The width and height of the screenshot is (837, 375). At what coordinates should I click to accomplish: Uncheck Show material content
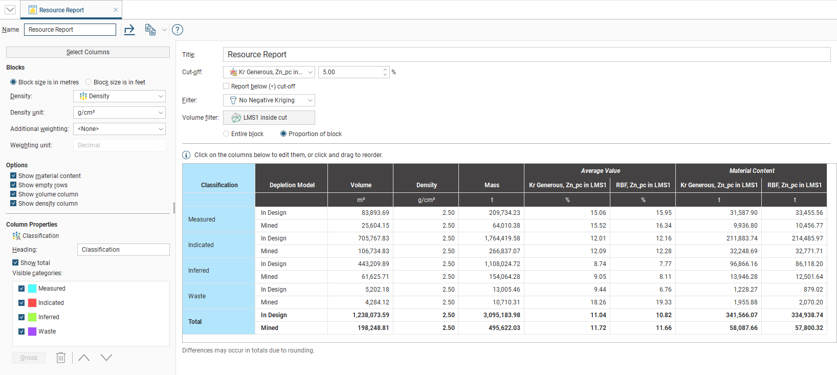click(13, 176)
